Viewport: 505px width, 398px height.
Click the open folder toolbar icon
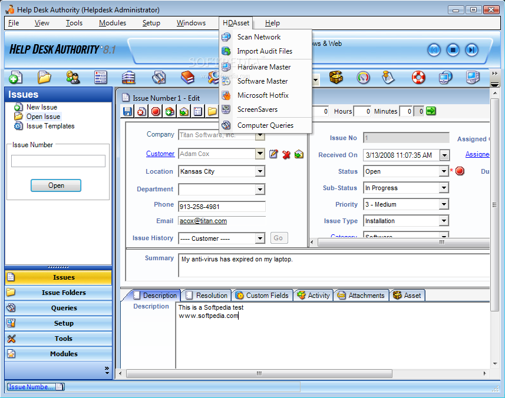44,77
